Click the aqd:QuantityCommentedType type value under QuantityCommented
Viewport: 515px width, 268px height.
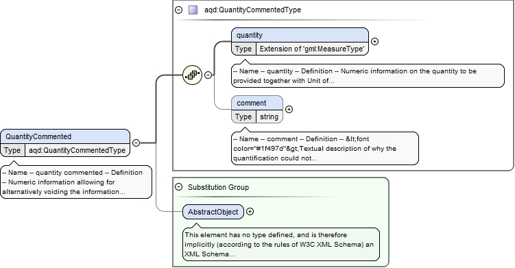[x=77, y=150]
